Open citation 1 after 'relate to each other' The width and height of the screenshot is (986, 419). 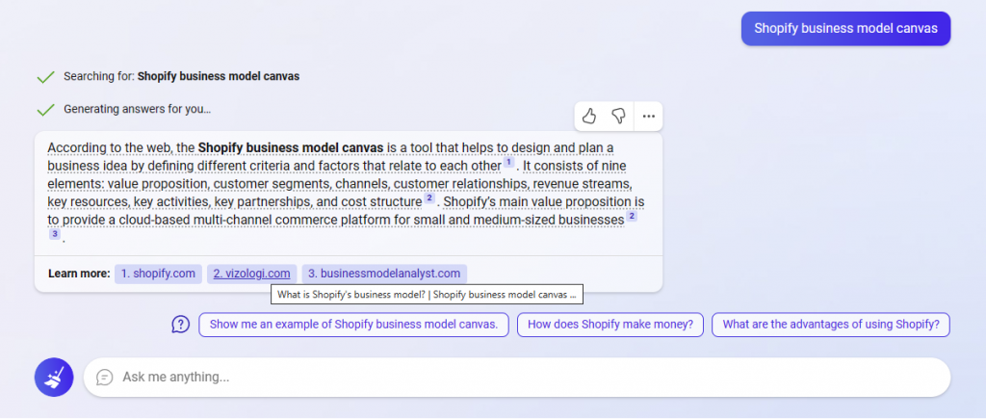(x=508, y=163)
